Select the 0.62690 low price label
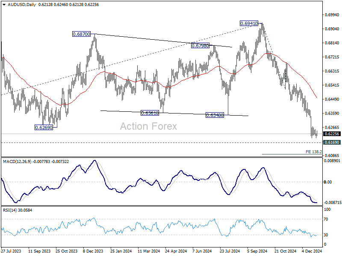The height and width of the screenshot is (256, 342). point(44,127)
